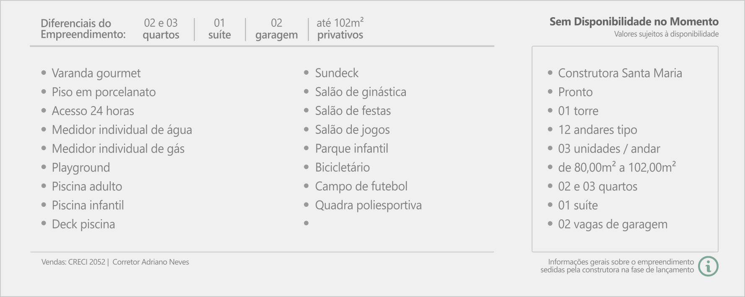Click the green information icon
Viewport: 745px width, 297px height.
709,266
